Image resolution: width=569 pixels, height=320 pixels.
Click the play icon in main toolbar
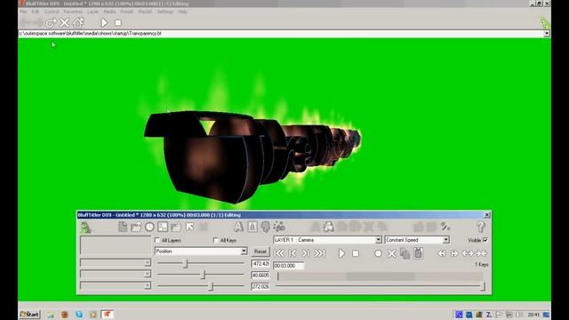pos(104,22)
